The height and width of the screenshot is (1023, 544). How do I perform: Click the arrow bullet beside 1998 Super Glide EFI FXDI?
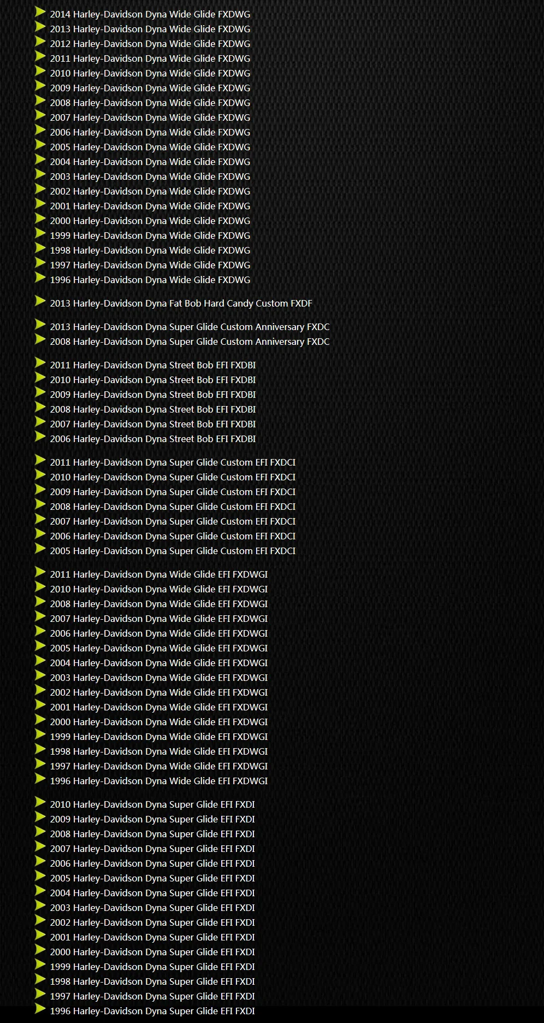click(x=40, y=979)
